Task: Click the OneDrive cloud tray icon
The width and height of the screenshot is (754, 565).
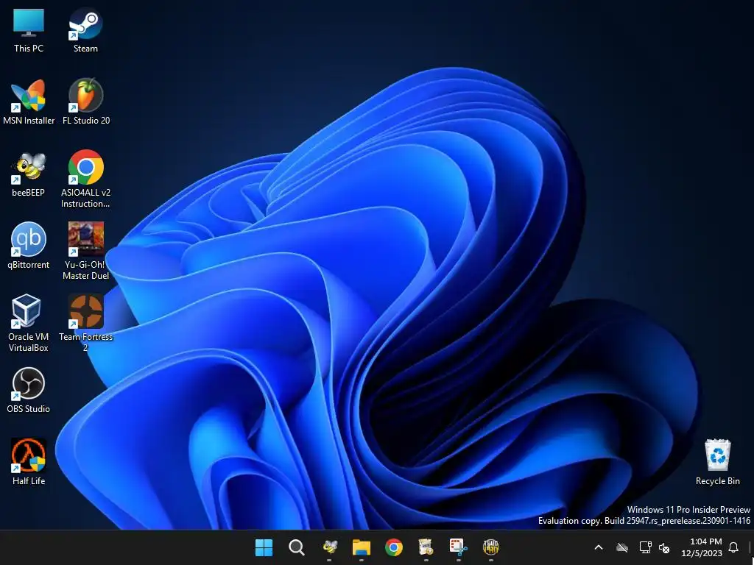Action: [x=622, y=547]
